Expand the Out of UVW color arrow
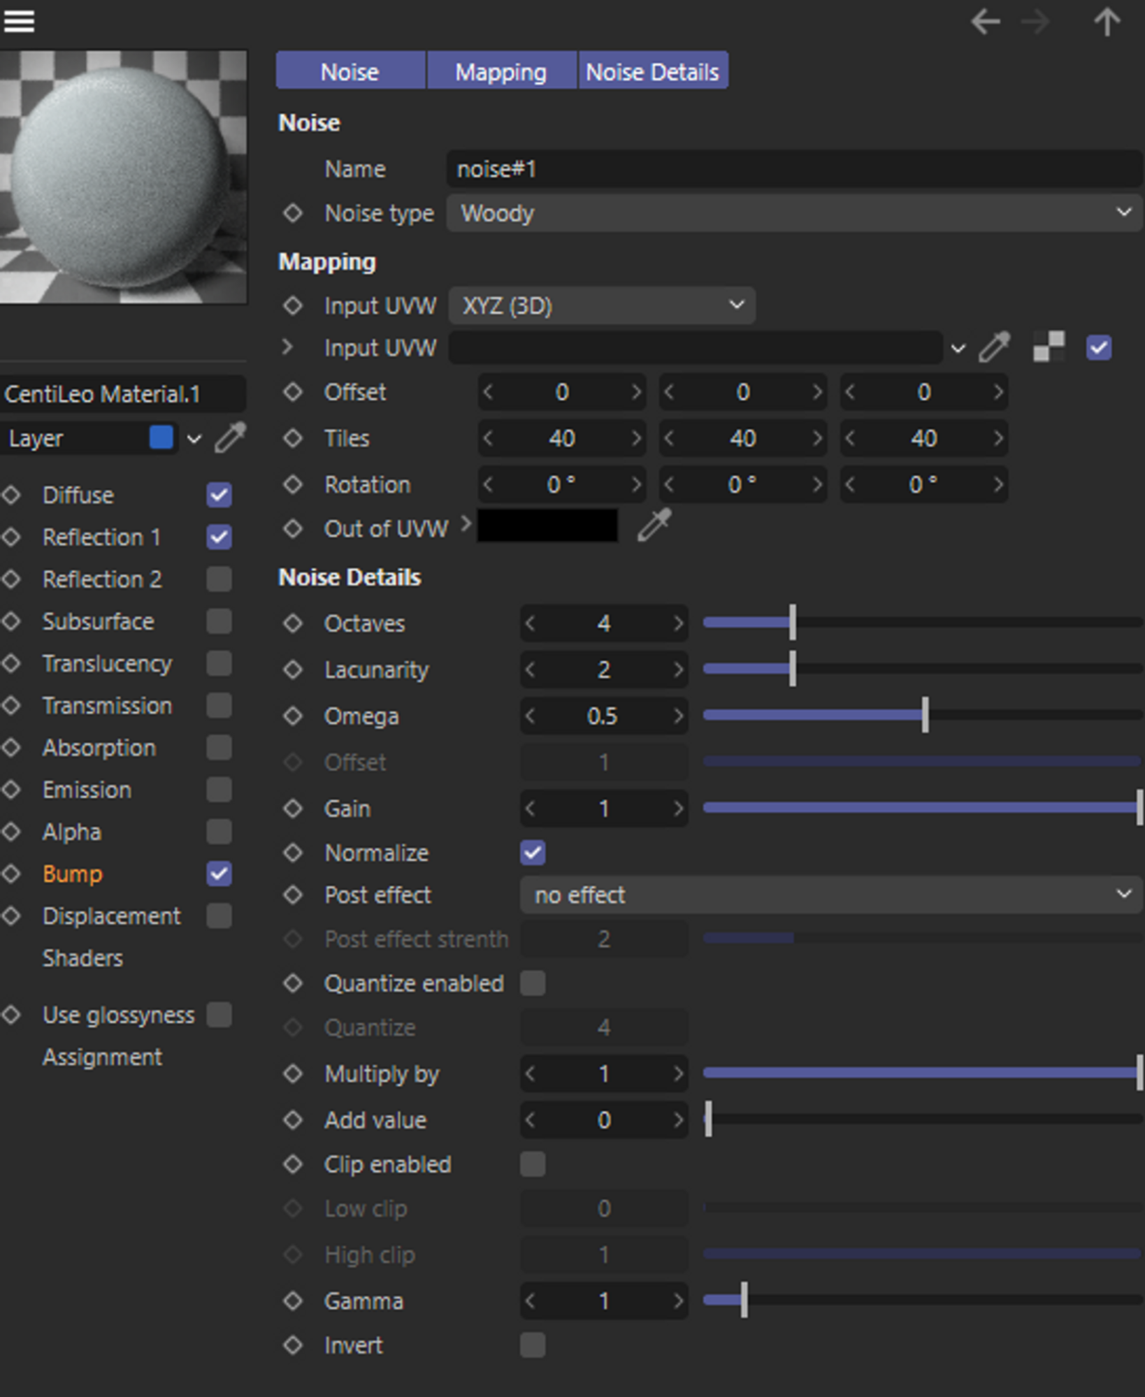This screenshot has height=1397, width=1145. [x=466, y=524]
